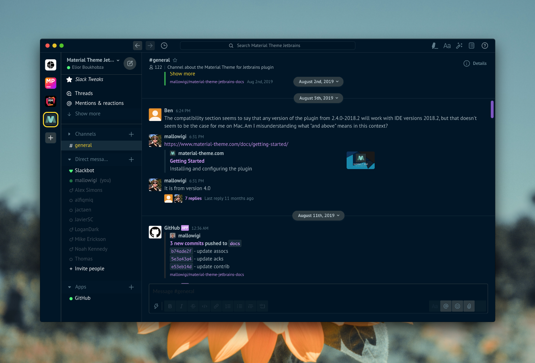Go back in Slack history
This screenshot has width=535, height=363.
(x=138, y=46)
